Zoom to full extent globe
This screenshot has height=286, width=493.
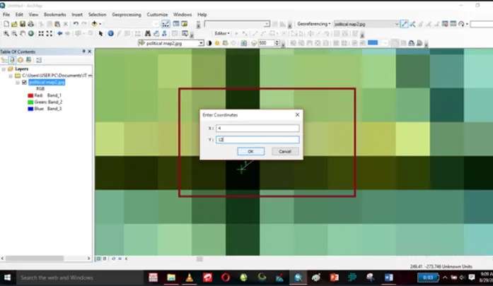(31, 34)
